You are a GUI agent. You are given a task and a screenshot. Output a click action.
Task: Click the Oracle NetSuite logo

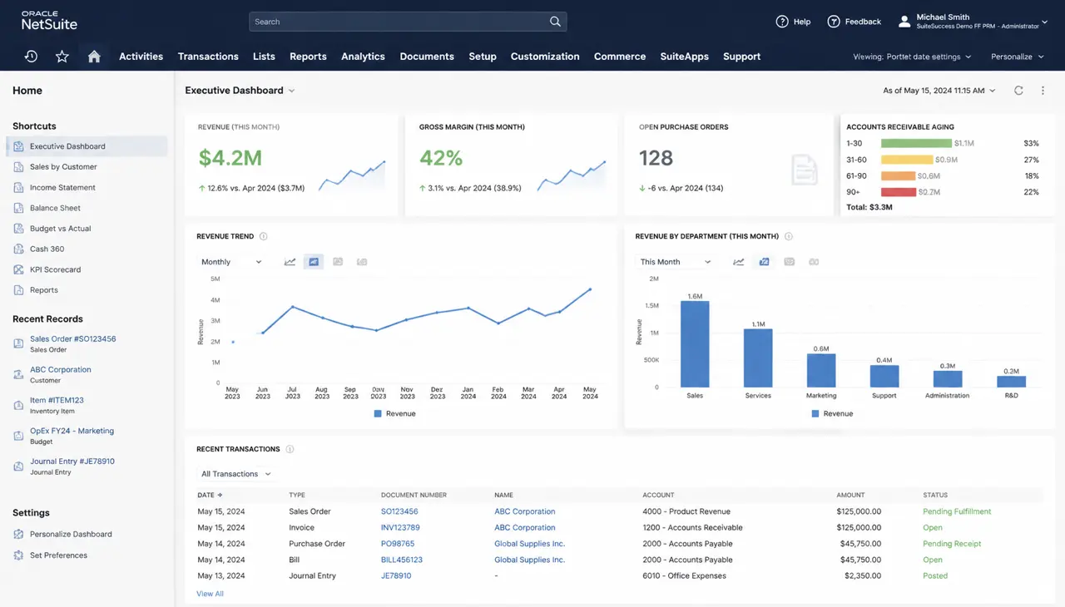[x=49, y=21]
